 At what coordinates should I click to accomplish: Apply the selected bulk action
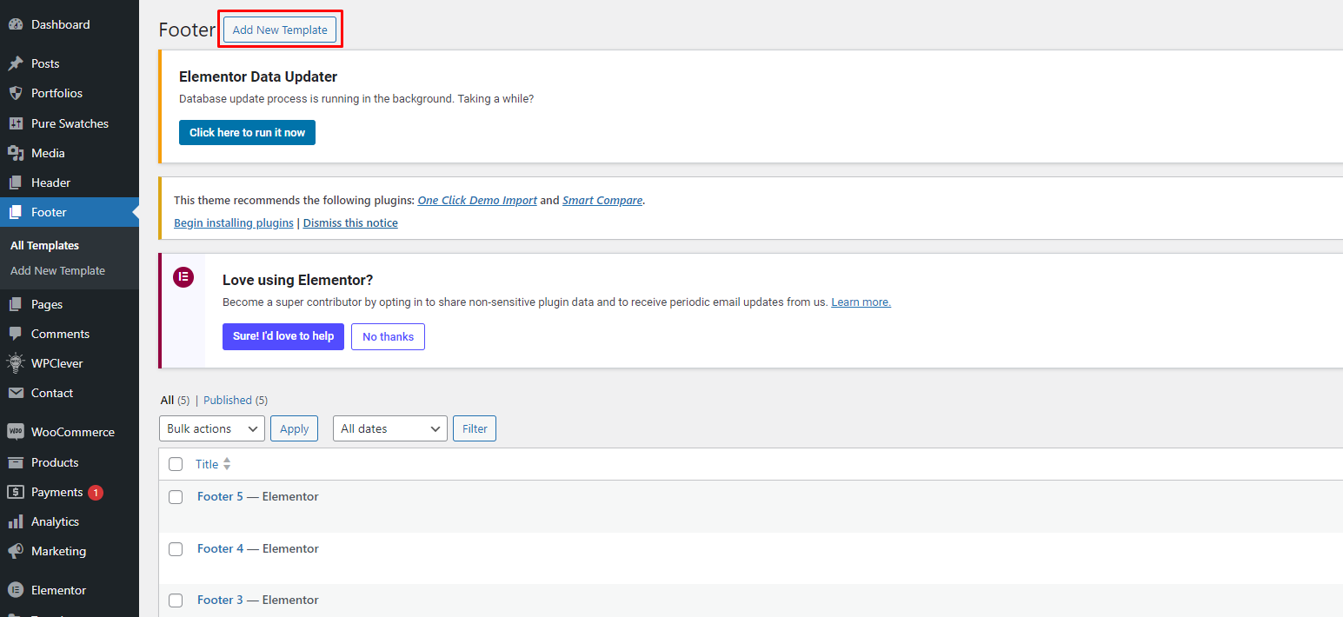tap(294, 428)
